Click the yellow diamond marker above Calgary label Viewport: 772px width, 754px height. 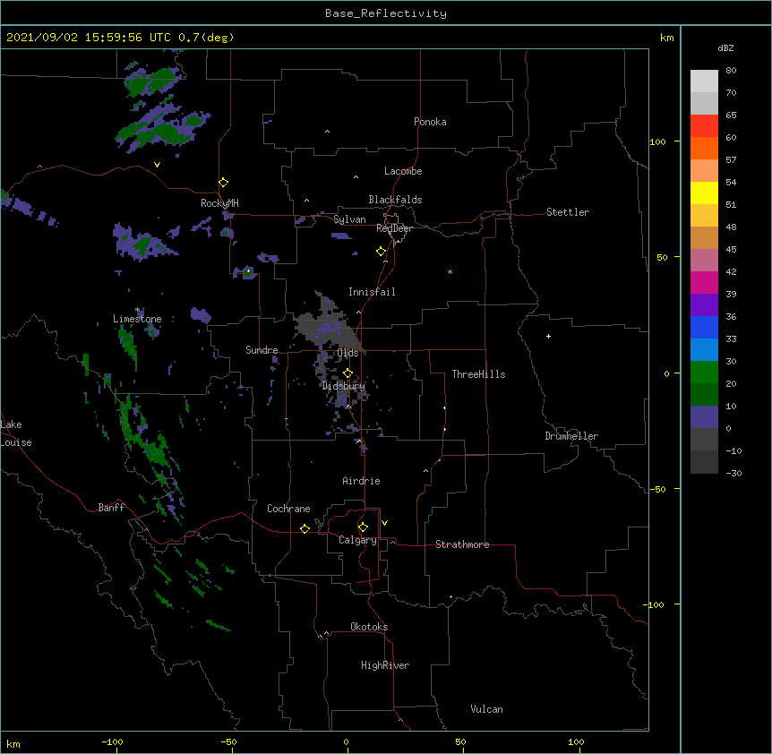363,527
